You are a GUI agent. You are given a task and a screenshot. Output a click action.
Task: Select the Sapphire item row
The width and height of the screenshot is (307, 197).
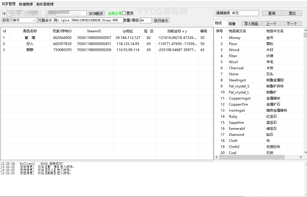pos(236,123)
